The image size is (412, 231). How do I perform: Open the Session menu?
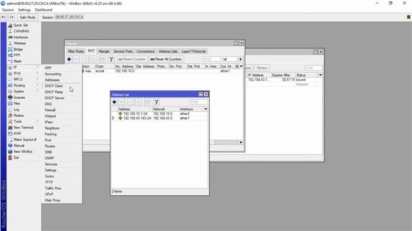point(8,10)
